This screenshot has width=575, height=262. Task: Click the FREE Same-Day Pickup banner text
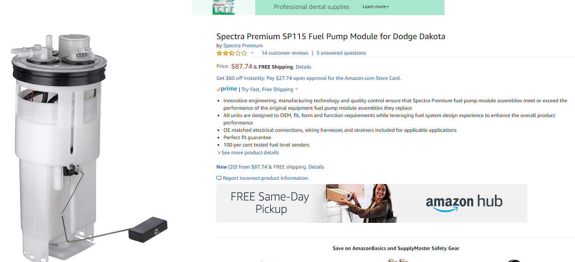270,203
